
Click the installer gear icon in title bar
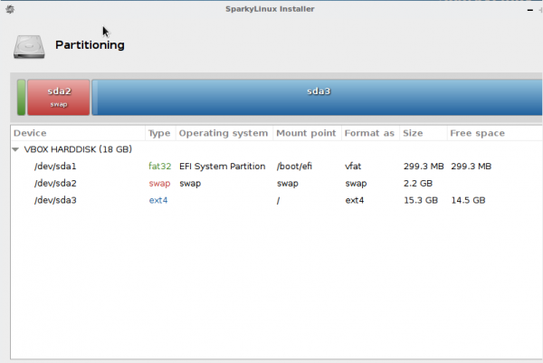pos(10,9)
